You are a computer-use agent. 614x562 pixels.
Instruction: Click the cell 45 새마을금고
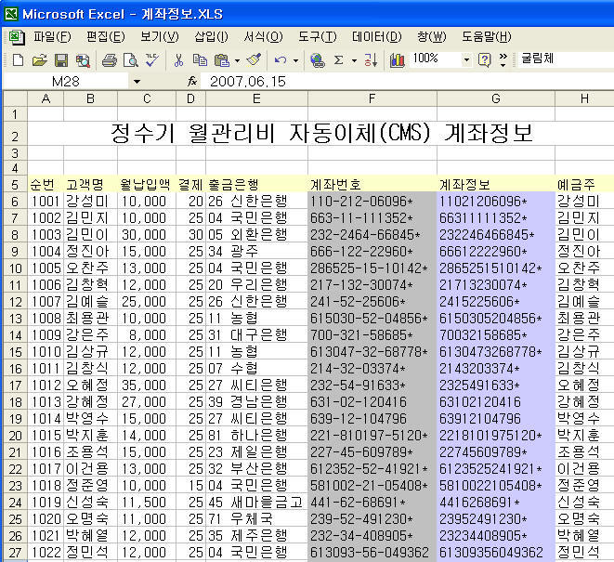click(256, 503)
